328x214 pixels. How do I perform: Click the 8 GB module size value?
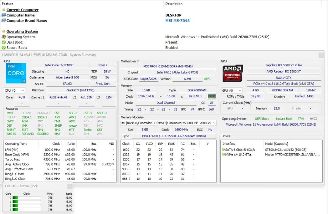[145, 129]
